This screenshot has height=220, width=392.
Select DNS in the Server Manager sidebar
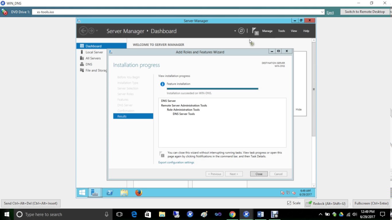[x=89, y=64]
